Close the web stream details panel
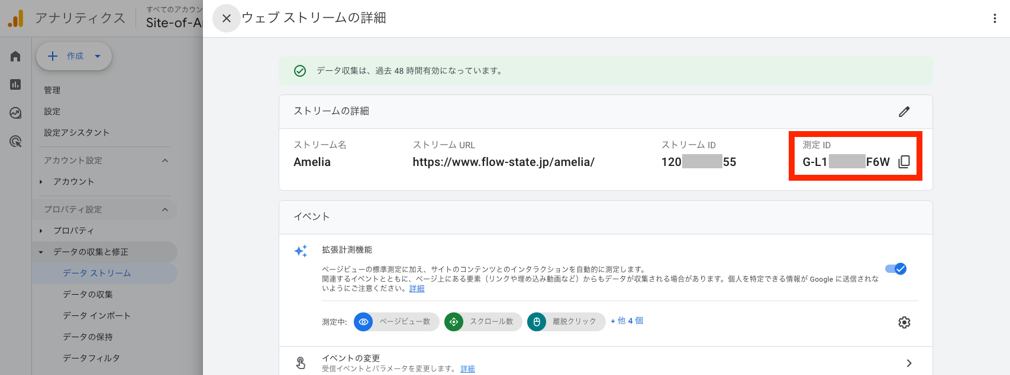1010x375 pixels. (x=226, y=18)
